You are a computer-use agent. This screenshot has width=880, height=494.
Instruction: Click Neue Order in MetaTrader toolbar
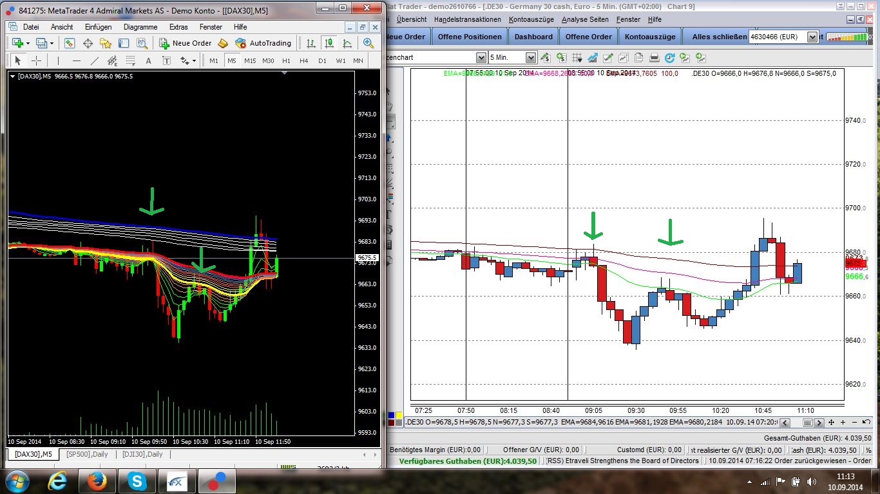pos(186,43)
